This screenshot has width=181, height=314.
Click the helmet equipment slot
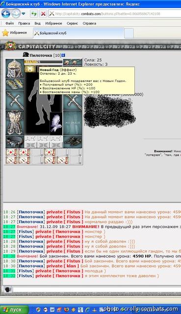pos(15,69)
